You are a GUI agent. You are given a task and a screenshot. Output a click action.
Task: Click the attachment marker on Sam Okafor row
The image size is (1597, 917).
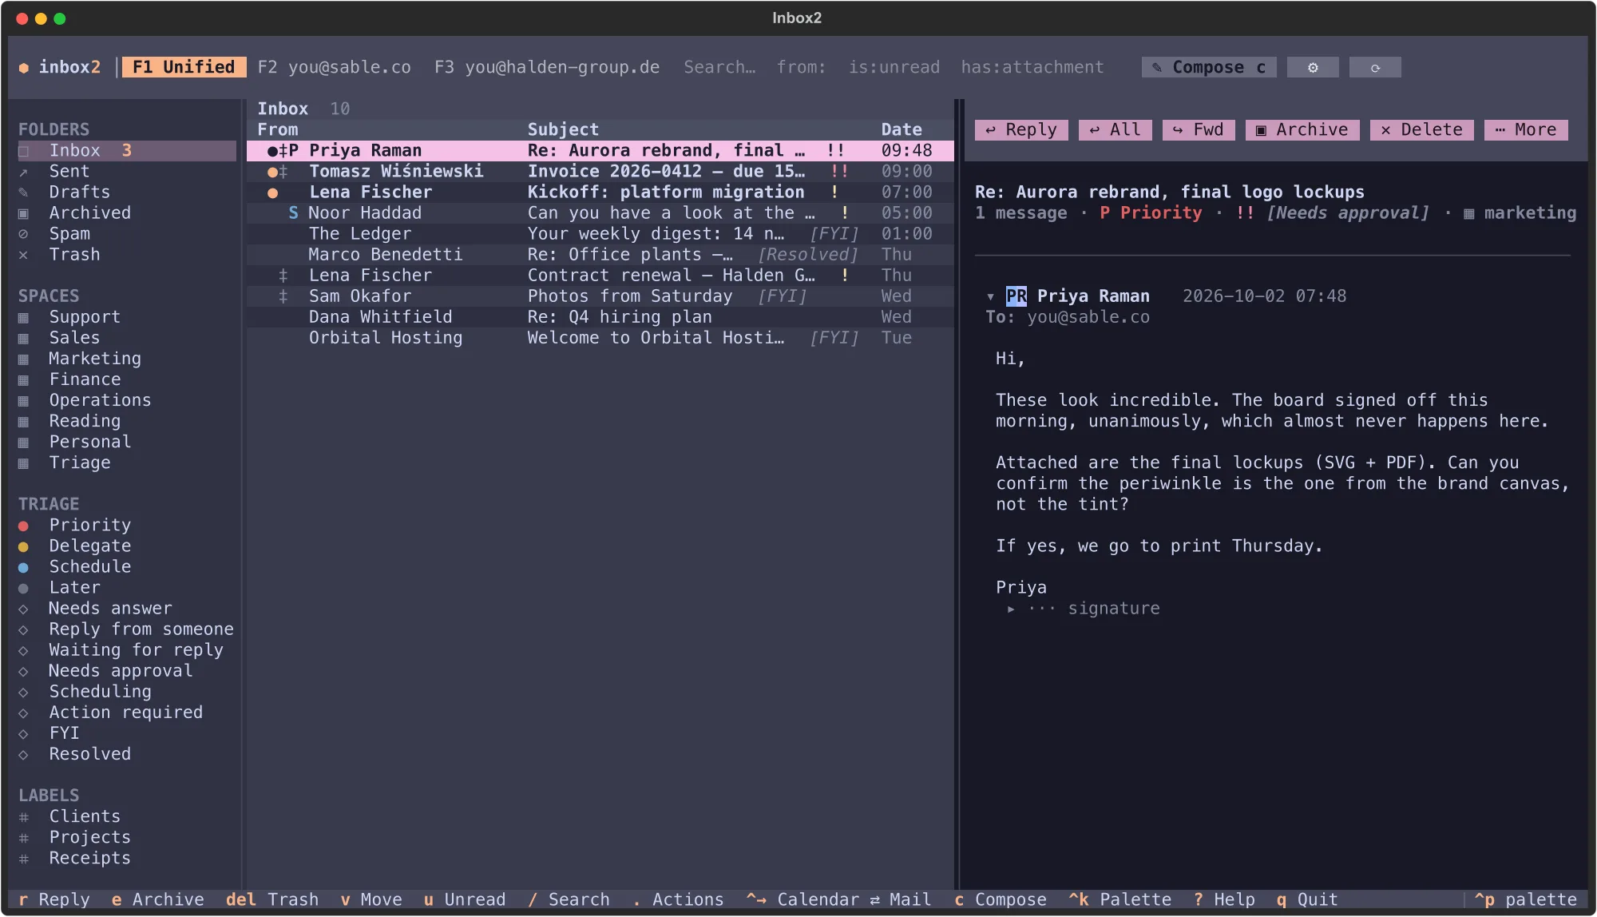pos(283,296)
